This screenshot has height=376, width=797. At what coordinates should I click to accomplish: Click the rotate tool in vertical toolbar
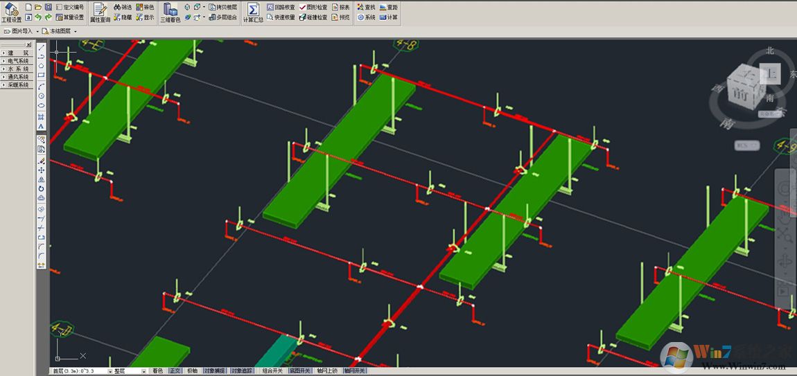42,188
